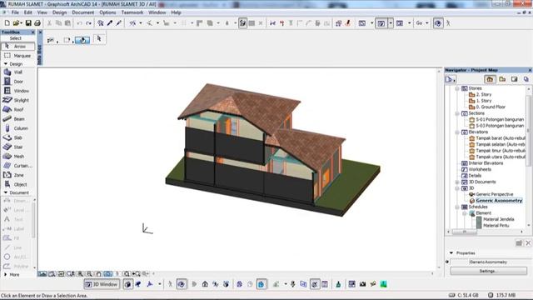Toggle the Project Map view button in Navigator

tap(490, 79)
